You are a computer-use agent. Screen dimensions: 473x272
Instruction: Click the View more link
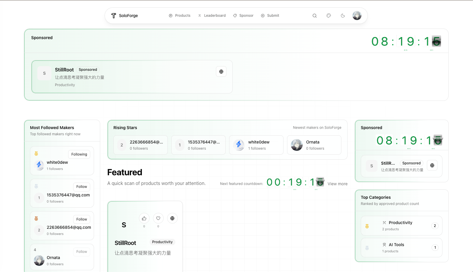337,183
